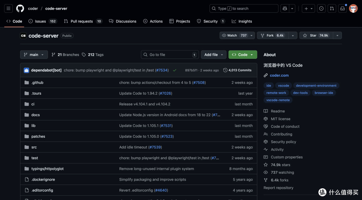Click the Activity pulse icon
The image size is (362, 200).
click(266, 149)
